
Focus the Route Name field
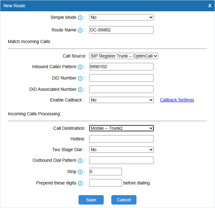click(121, 30)
